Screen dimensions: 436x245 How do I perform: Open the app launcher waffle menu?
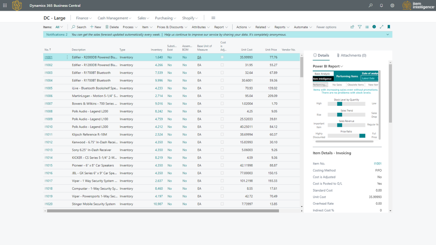click(5, 5)
